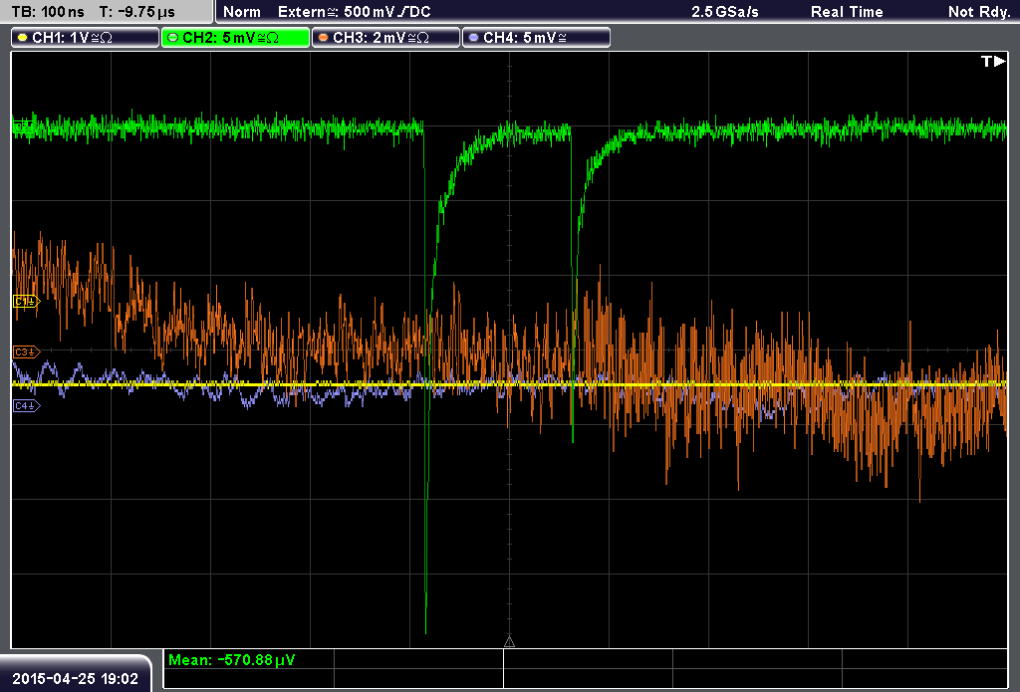Click the trigger T arrow indicator
Image resolution: width=1020 pixels, height=692 pixels.
pyautogui.click(x=993, y=61)
